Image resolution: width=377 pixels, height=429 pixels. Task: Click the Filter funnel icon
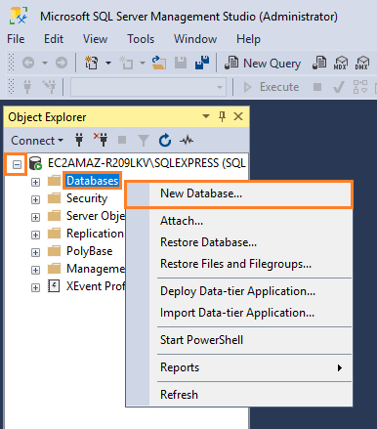tap(144, 141)
